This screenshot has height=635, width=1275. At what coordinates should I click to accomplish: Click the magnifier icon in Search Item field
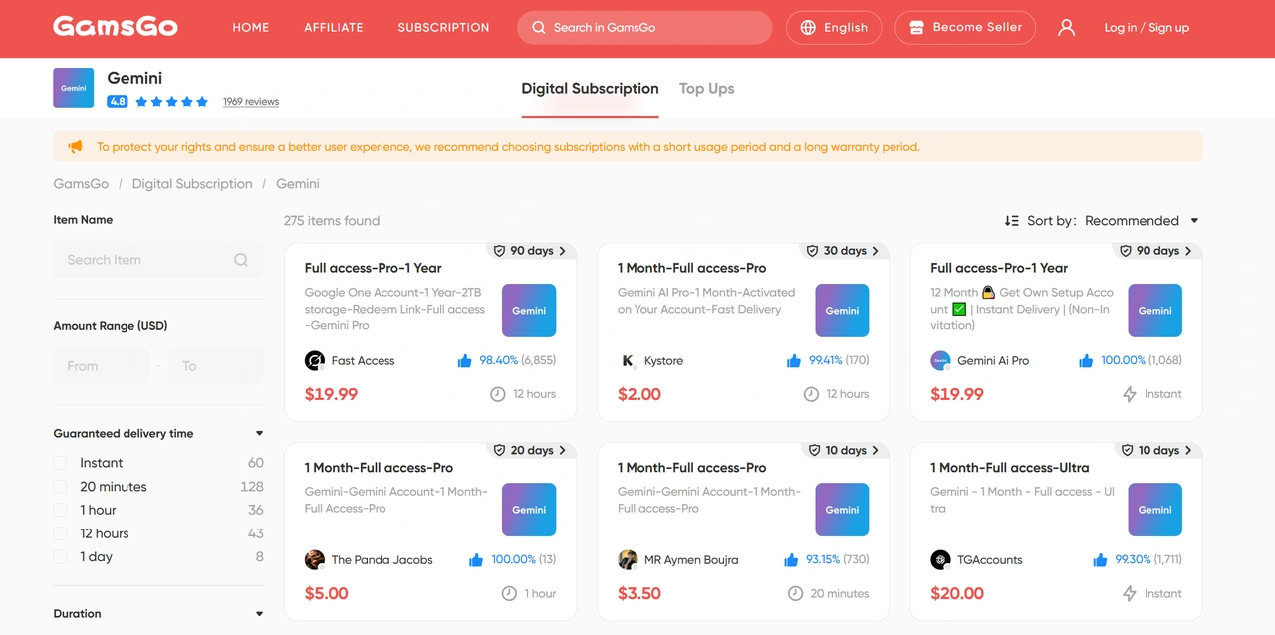pyautogui.click(x=241, y=259)
